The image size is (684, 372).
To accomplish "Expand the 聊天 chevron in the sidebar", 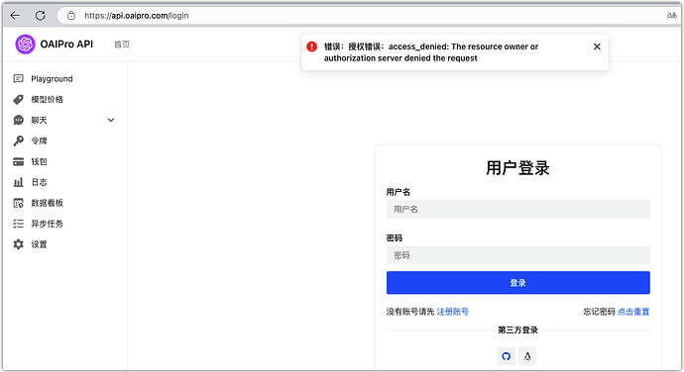I will (111, 121).
